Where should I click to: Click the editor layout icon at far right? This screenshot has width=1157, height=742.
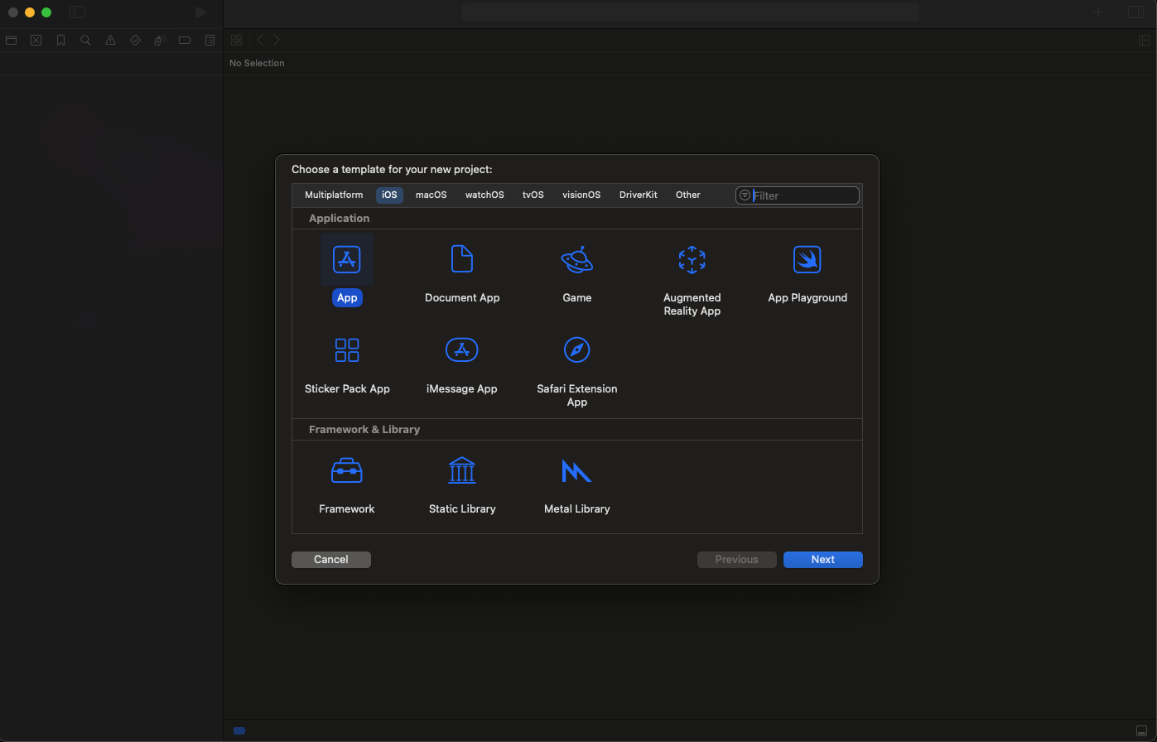pyautogui.click(x=1144, y=40)
